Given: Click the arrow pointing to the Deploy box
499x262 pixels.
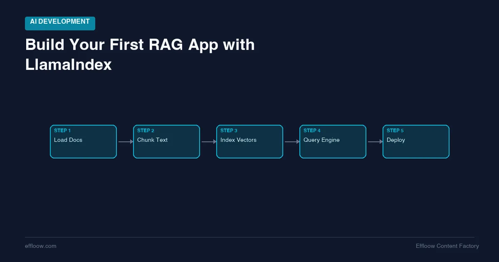Looking at the screenshot, I should pos(375,142).
